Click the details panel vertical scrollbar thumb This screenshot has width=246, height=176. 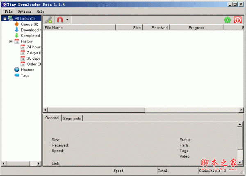pos(240,138)
